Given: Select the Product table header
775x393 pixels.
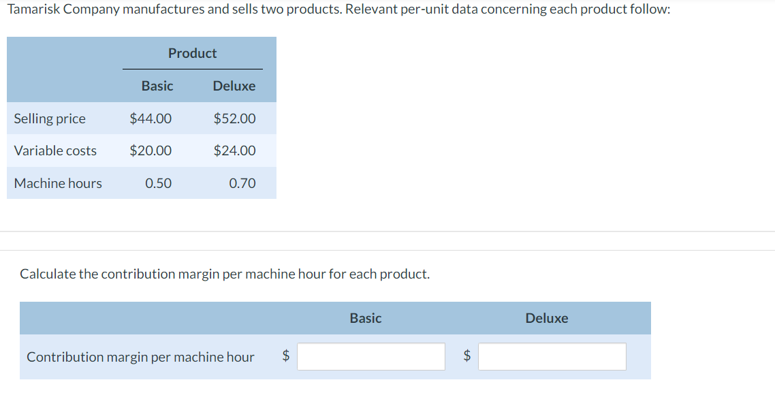Looking at the screenshot, I should 192,53.
